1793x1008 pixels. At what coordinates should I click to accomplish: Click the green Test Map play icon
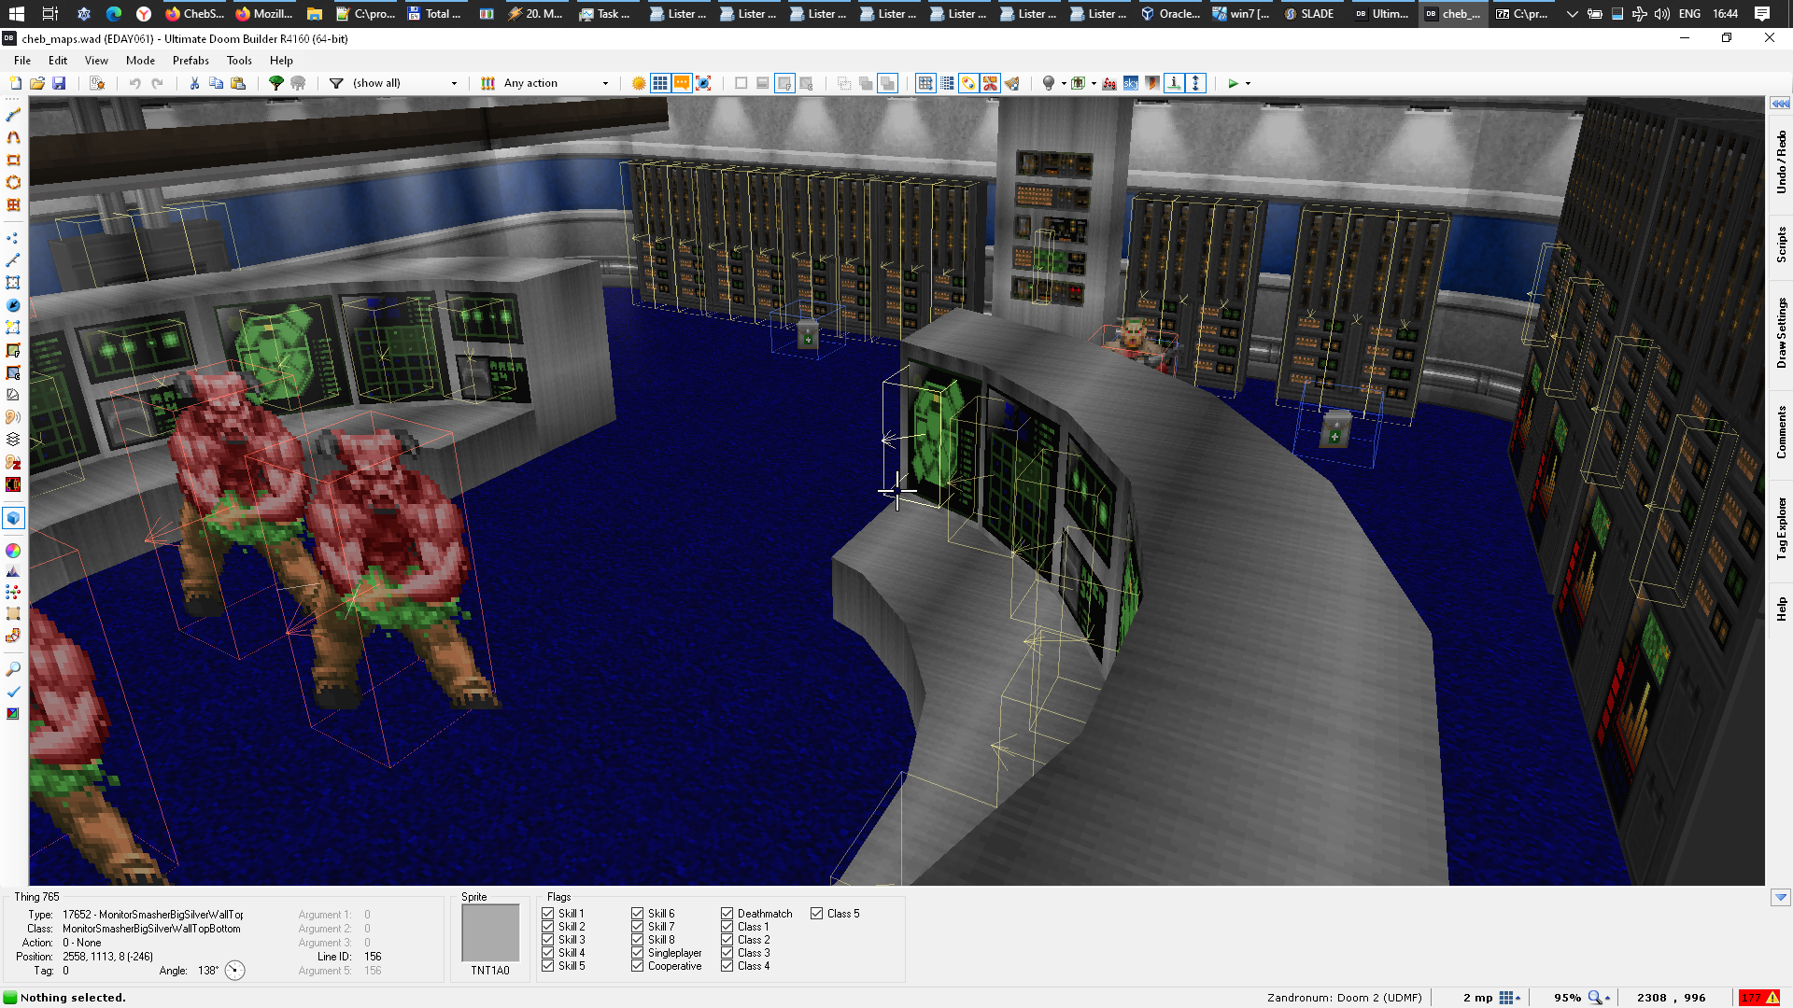click(1233, 83)
